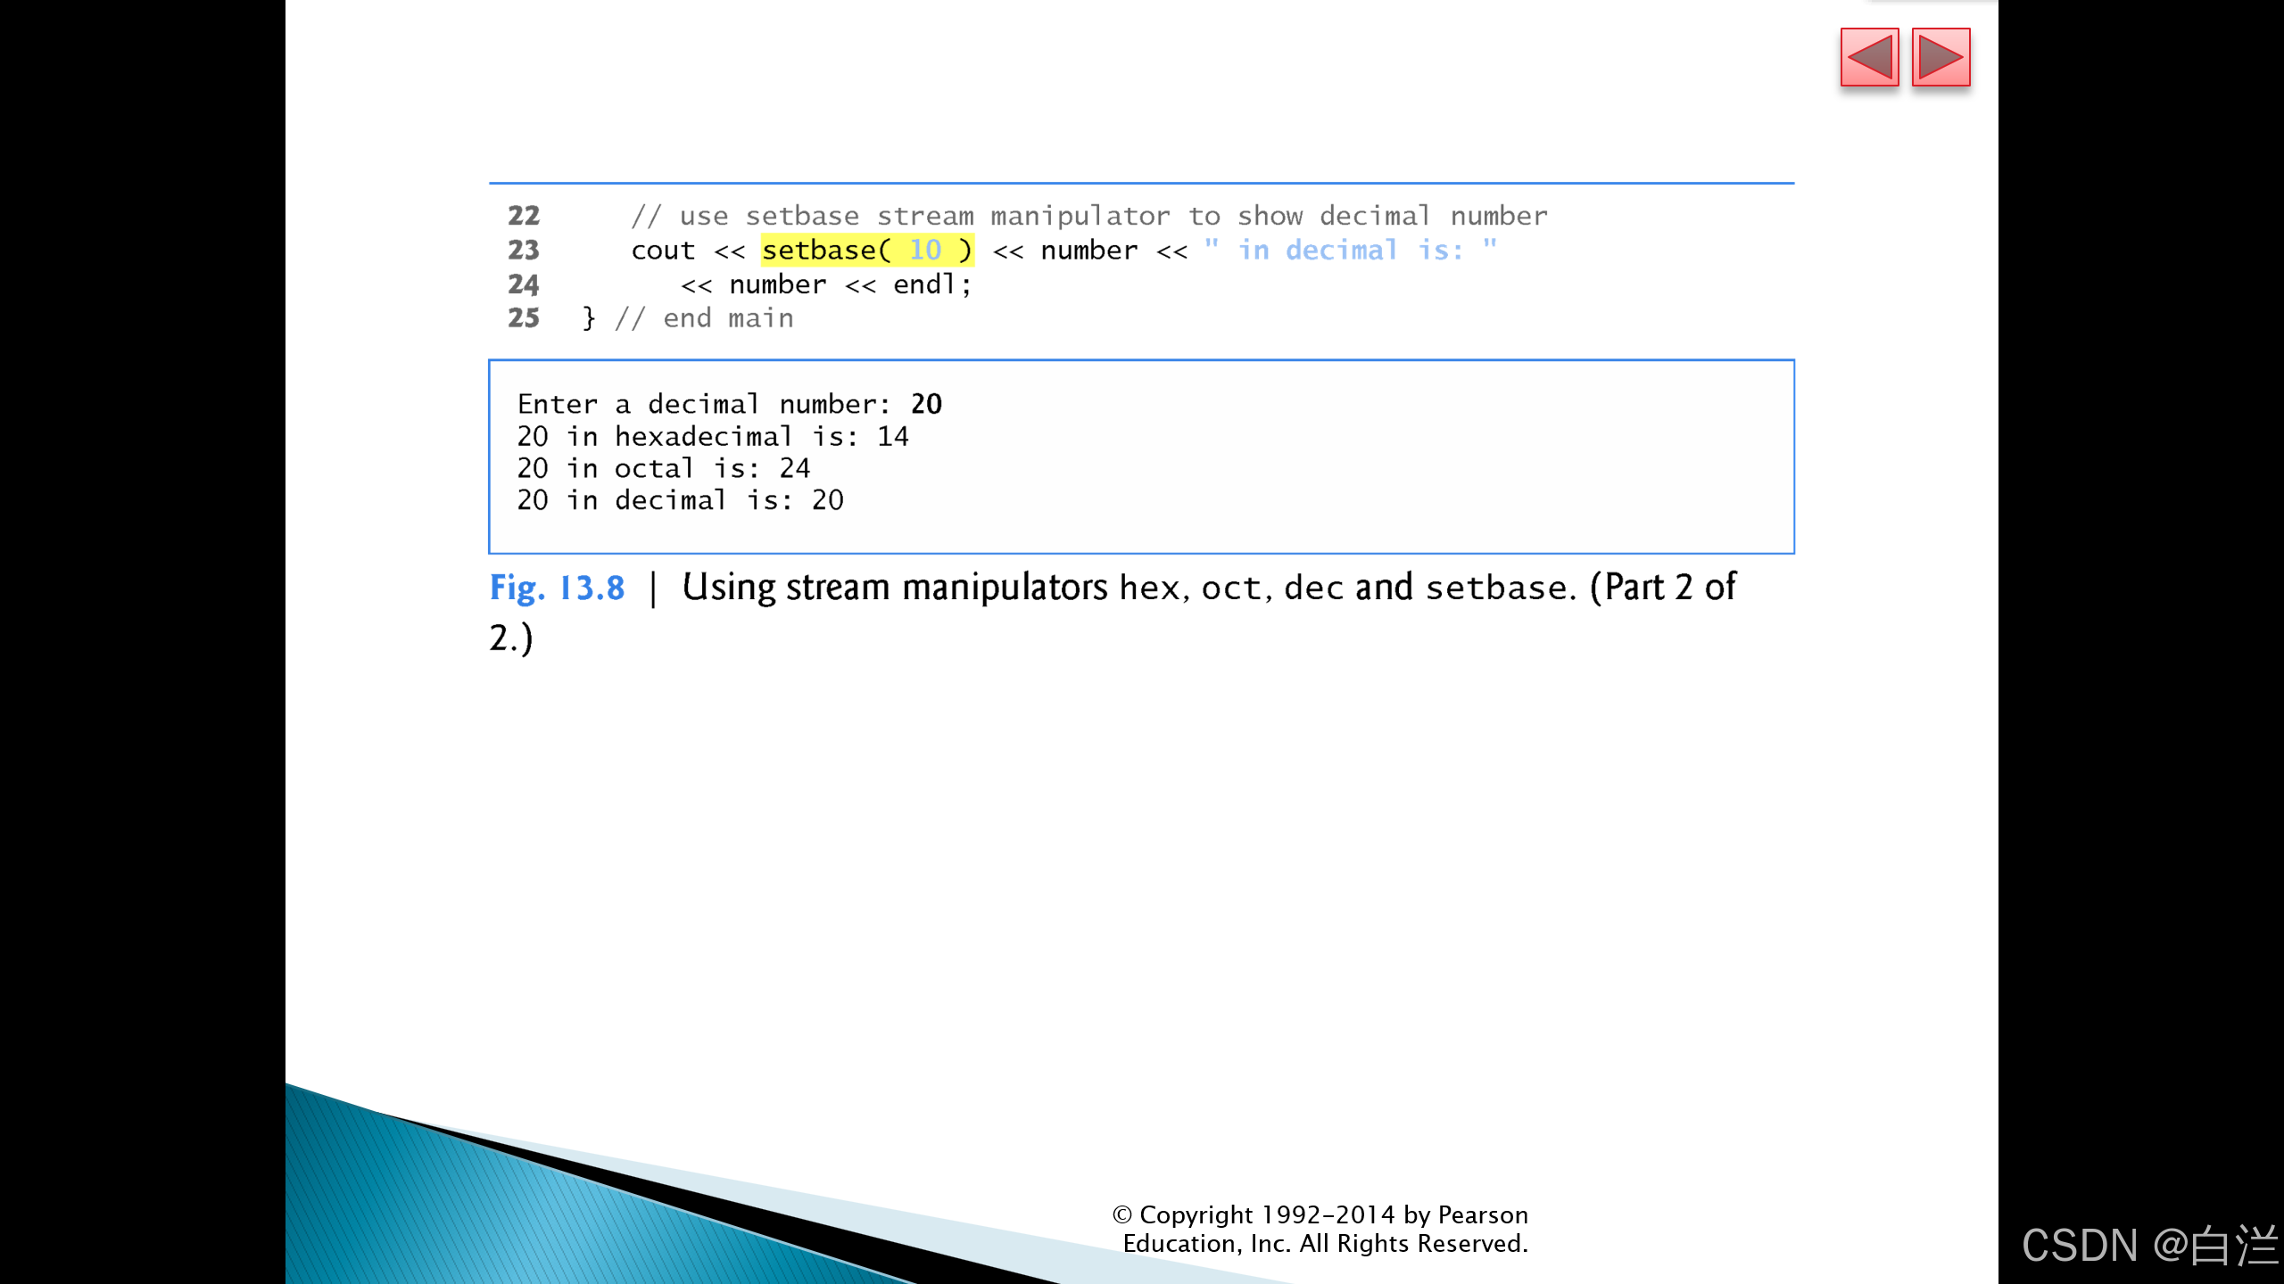Image resolution: width=2284 pixels, height=1284 pixels.
Task: Click the "in decimal is:" string literal
Action: (1350, 251)
